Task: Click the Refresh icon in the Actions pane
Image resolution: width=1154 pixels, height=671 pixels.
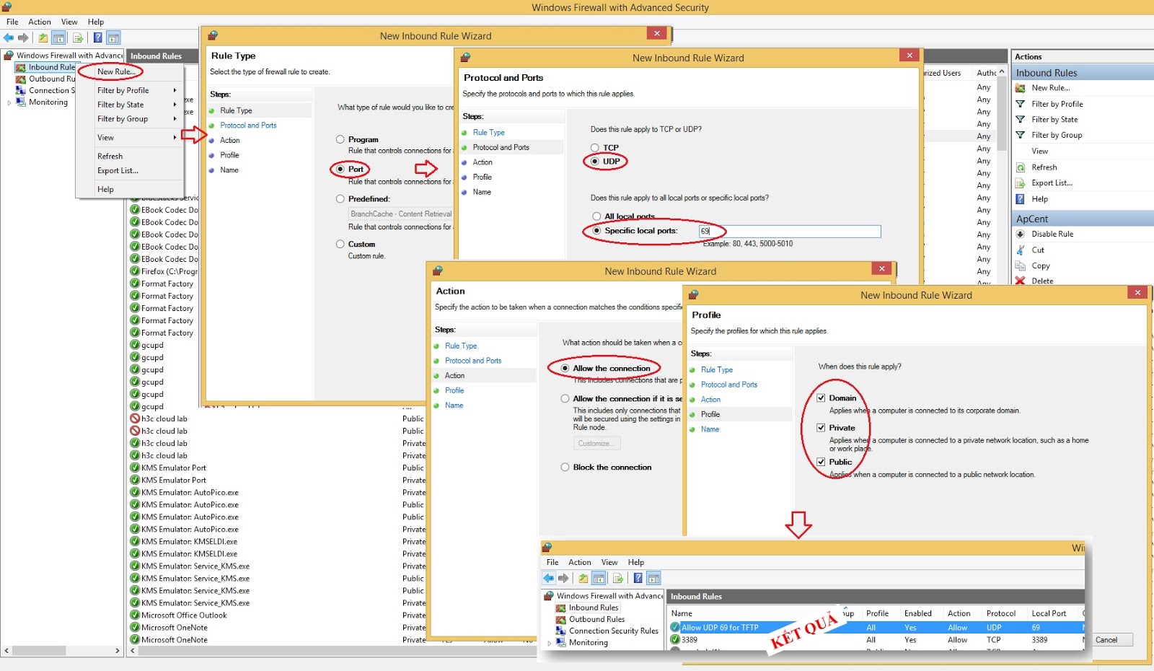Action: 1021,167
